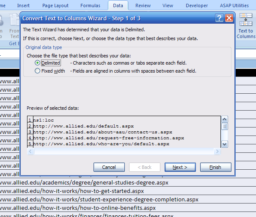
Task: Select the Delimited radio button
Action: 38,63
